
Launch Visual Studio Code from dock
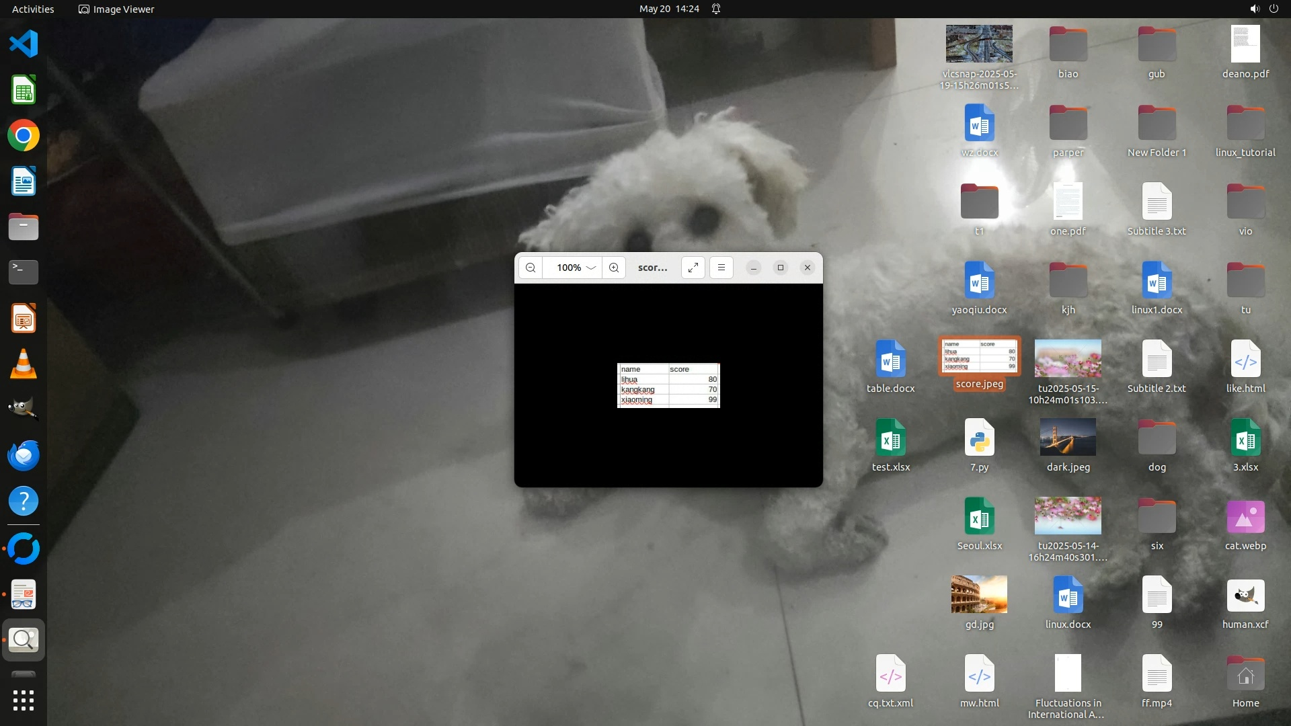coord(24,44)
